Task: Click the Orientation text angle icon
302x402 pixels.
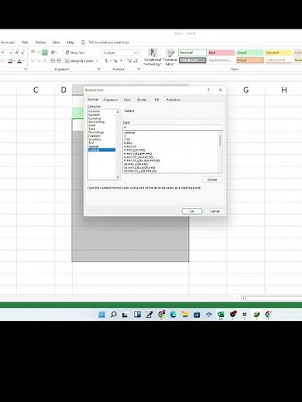Action: coord(53,53)
